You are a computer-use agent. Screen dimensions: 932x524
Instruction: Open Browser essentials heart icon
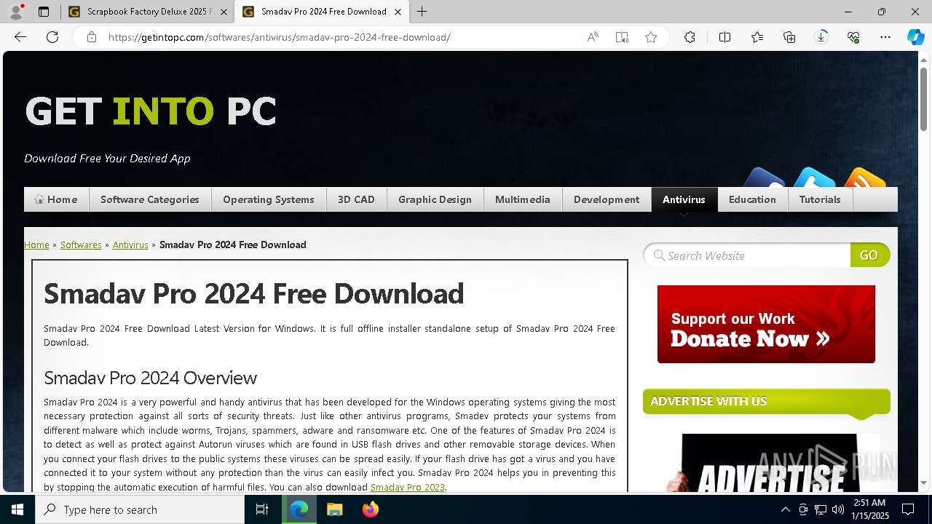pos(853,37)
